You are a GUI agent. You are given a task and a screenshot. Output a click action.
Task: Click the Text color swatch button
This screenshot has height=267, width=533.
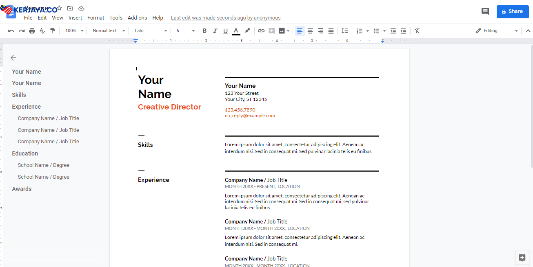click(236, 31)
